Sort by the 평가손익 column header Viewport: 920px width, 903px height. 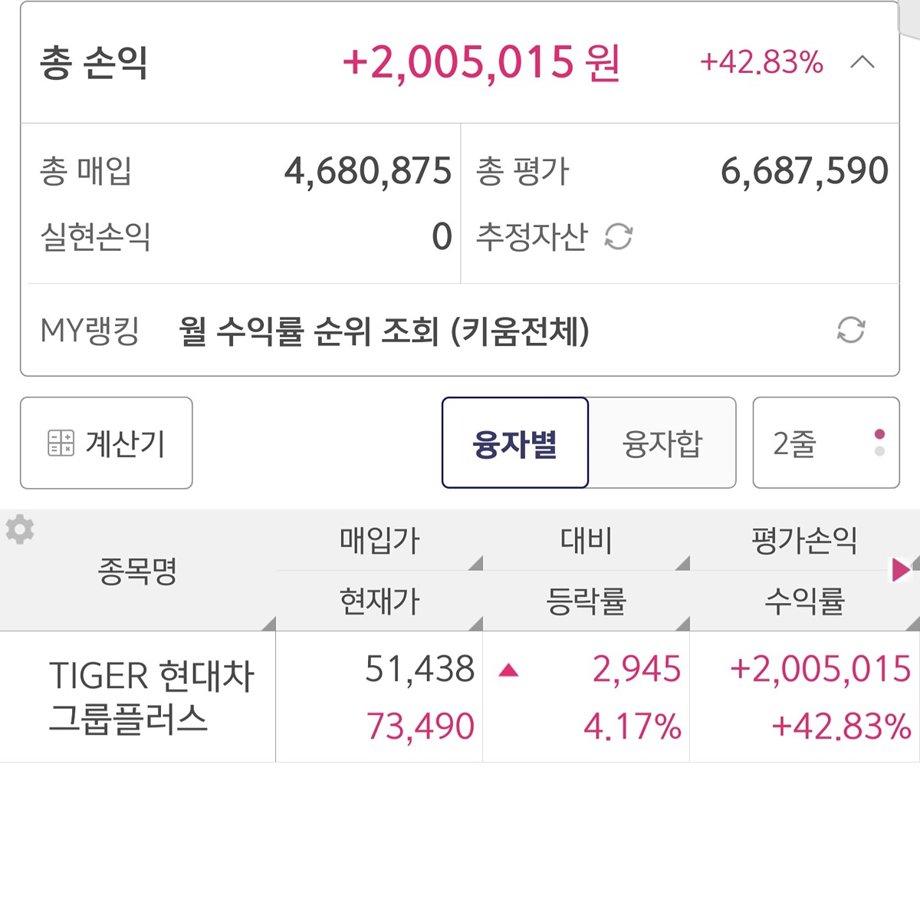click(804, 541)
